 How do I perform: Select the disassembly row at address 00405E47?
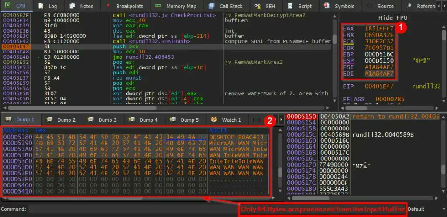166,46
